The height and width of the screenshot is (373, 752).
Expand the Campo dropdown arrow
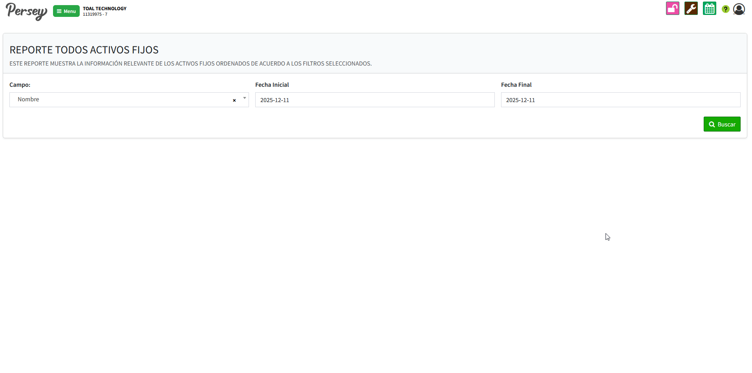pyautogui.click(x=244, y=99)
